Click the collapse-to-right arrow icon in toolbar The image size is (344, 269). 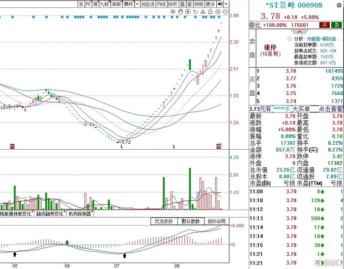(220, 4)
